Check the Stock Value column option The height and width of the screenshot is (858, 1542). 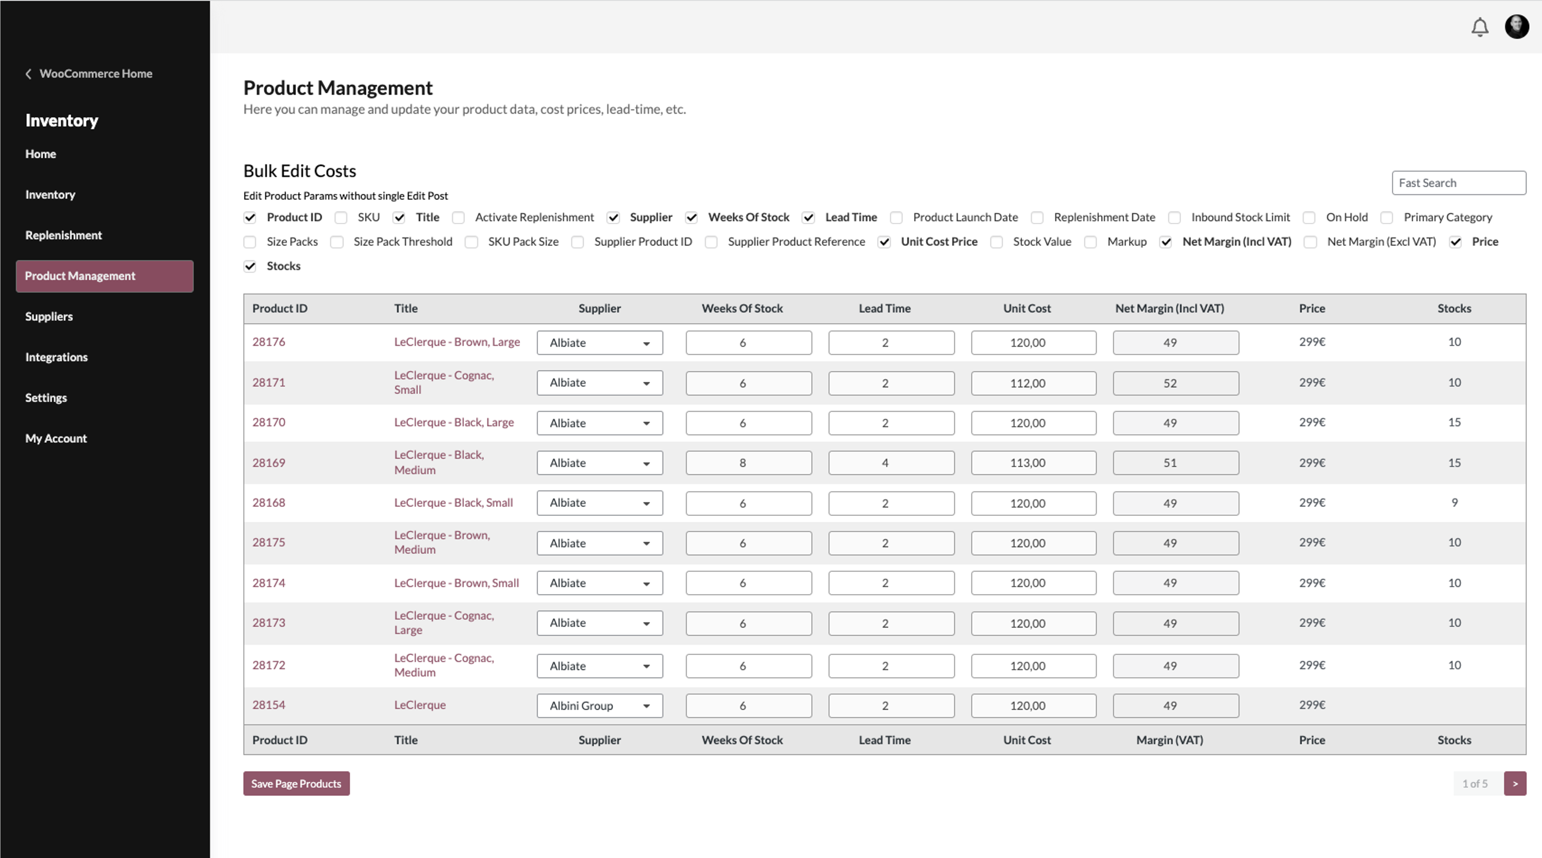(997, 242)
